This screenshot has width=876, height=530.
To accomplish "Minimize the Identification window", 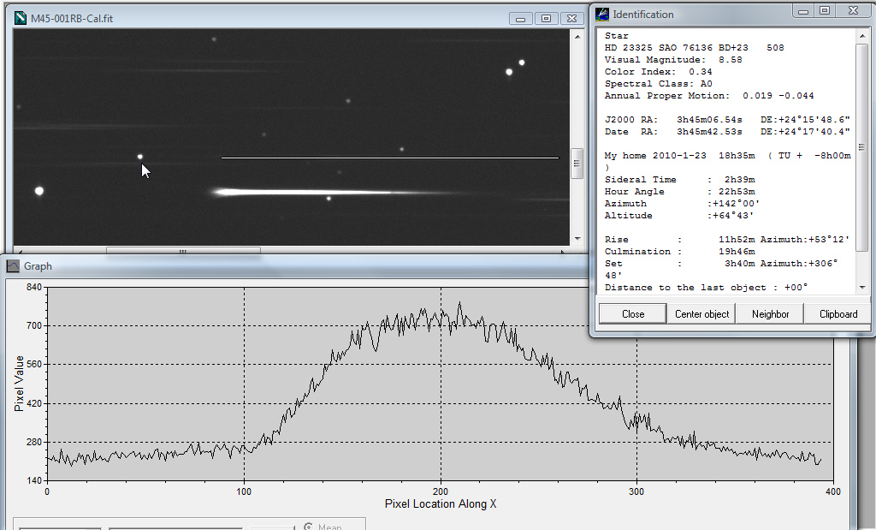I will click(802, 10).
